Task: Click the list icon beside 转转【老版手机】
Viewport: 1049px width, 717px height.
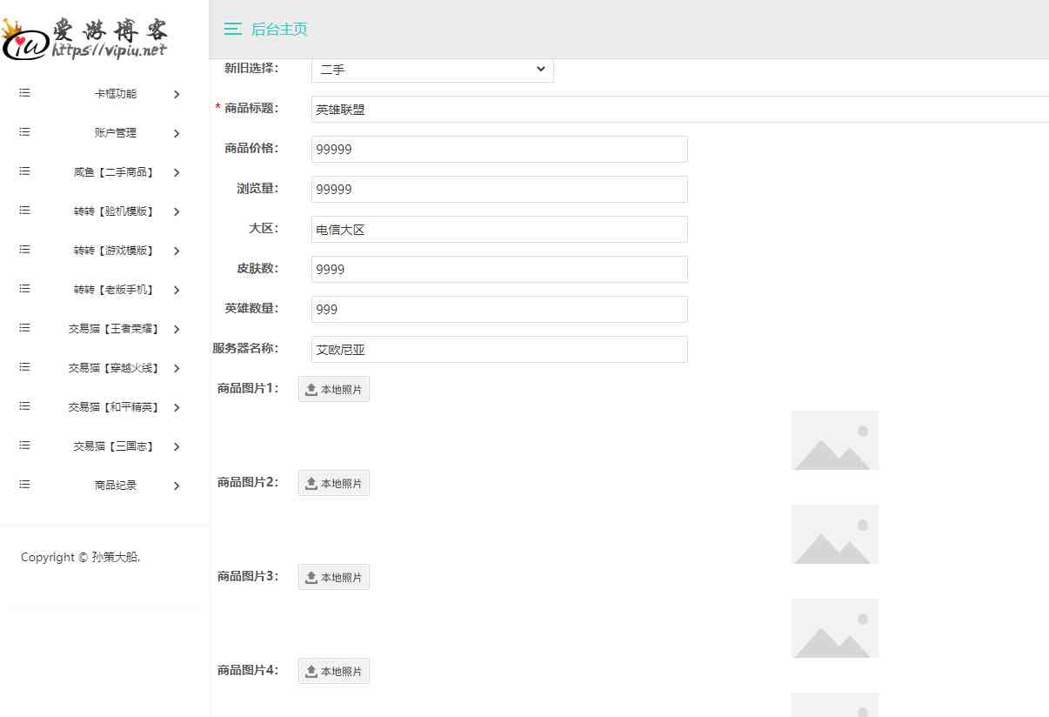Action: coord(24,289)
